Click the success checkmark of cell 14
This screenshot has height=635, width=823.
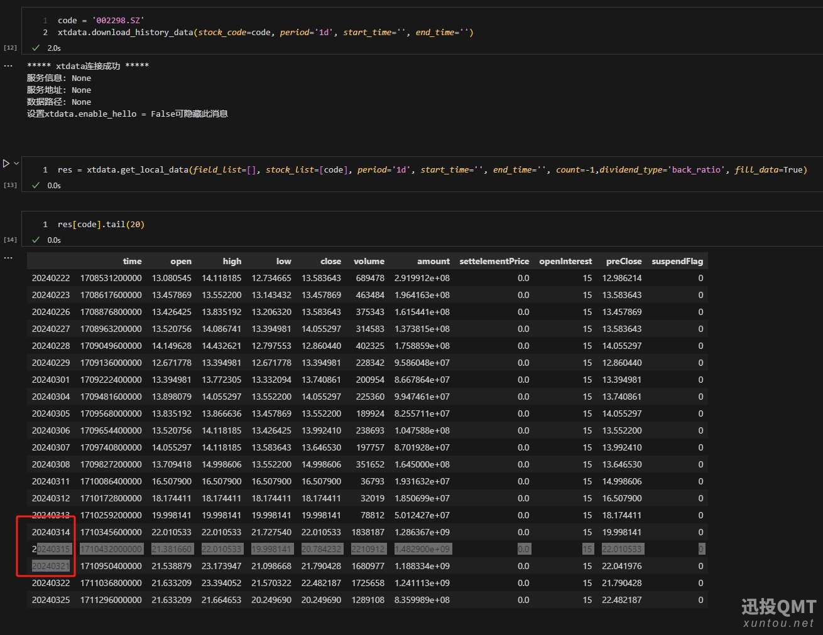coord(36,240)
